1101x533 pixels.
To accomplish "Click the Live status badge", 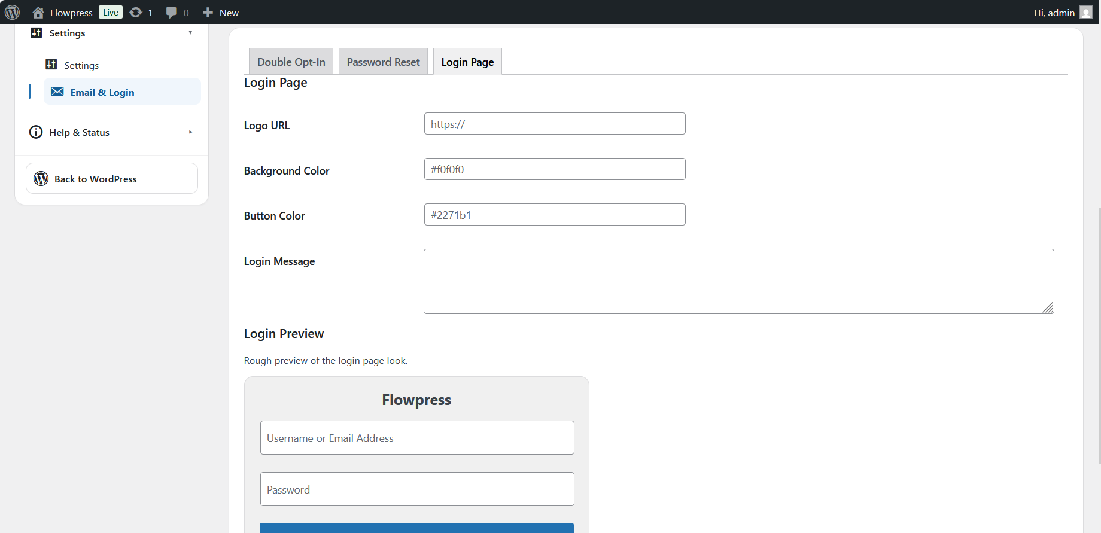I will coord(111,13).
